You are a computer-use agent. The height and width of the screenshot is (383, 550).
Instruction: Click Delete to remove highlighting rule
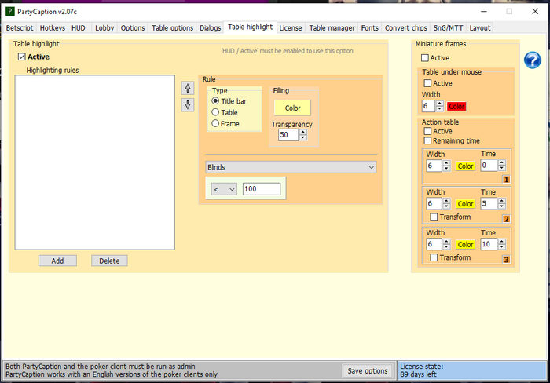[109, 261]
